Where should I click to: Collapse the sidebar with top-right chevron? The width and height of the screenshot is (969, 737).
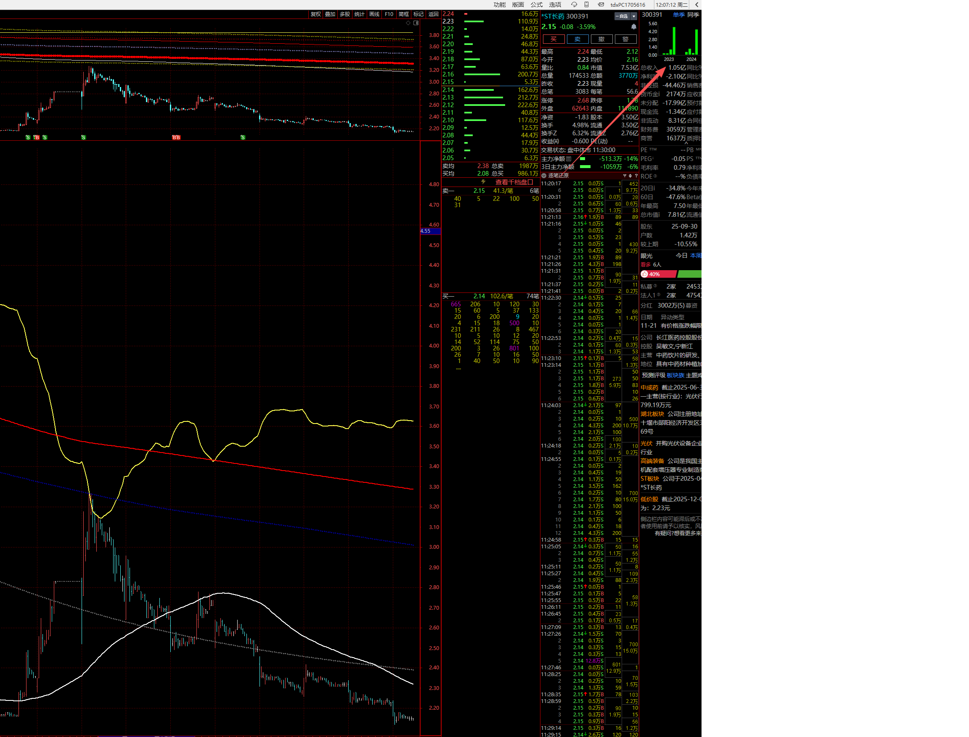point(696,4)
